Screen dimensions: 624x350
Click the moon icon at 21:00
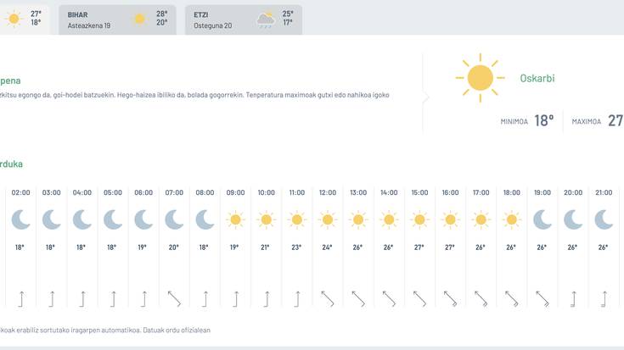pyautogui.click(x=604, y=219)
